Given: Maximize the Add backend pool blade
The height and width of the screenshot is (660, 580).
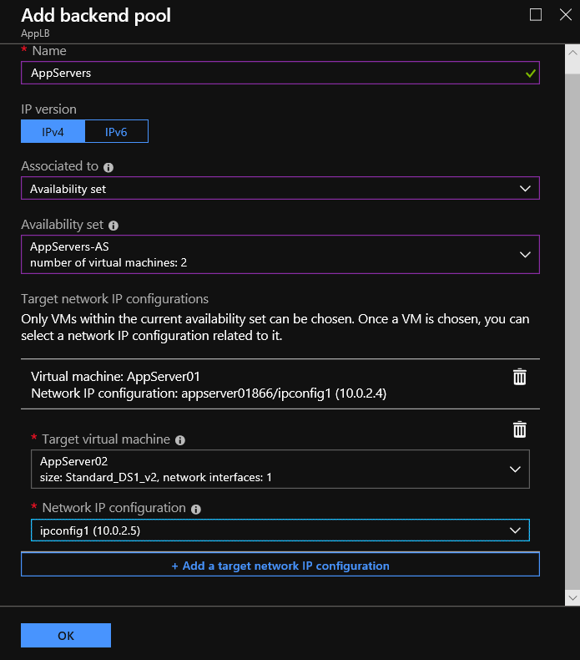Looking at the screenshot, I should pos(536,15).
